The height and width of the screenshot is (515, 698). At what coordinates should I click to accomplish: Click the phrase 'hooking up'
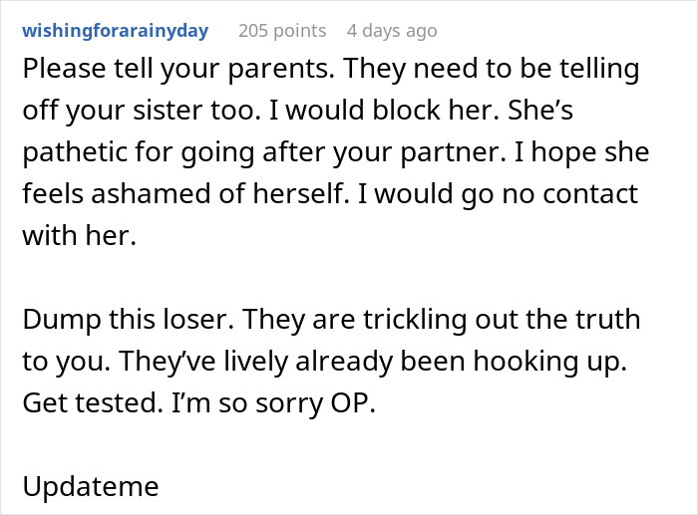pyautogui.click(x=549, y=362)
